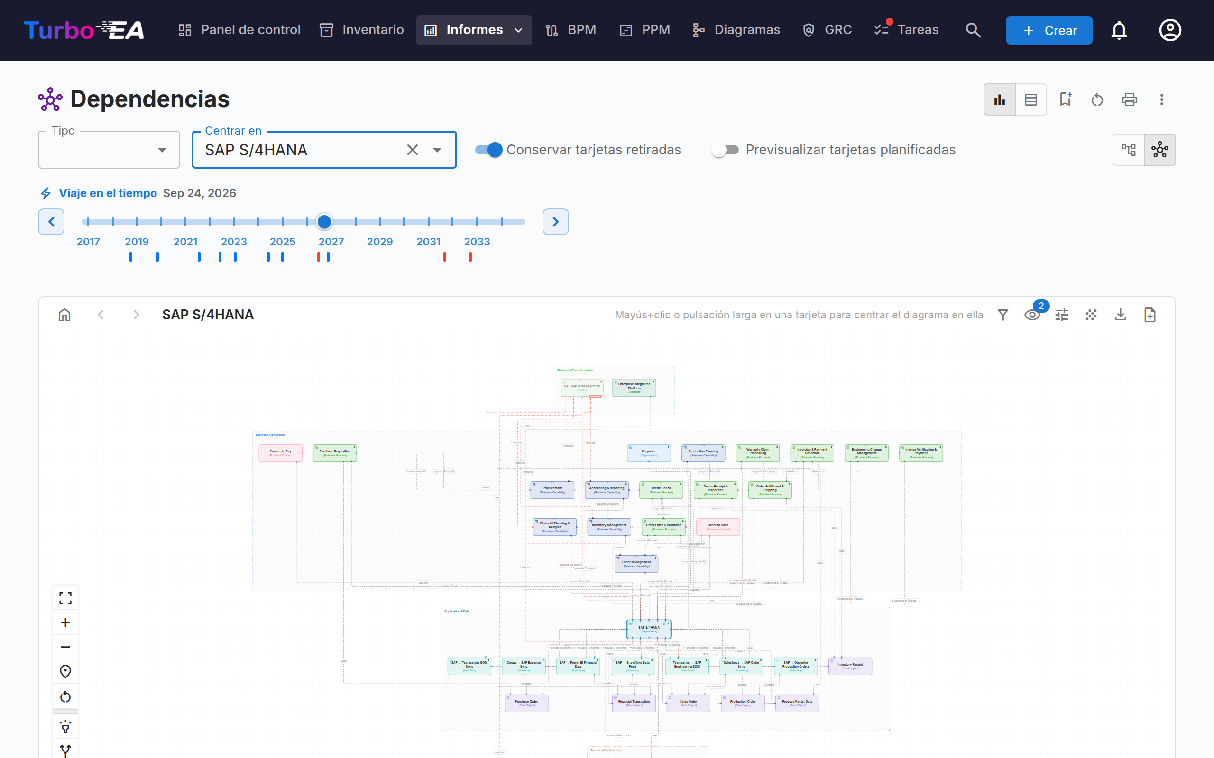
Task: Select Enterprise Integration Platform card
Action: click(634, 388)
